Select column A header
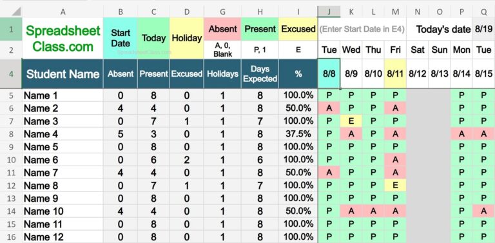 point(63,12)
